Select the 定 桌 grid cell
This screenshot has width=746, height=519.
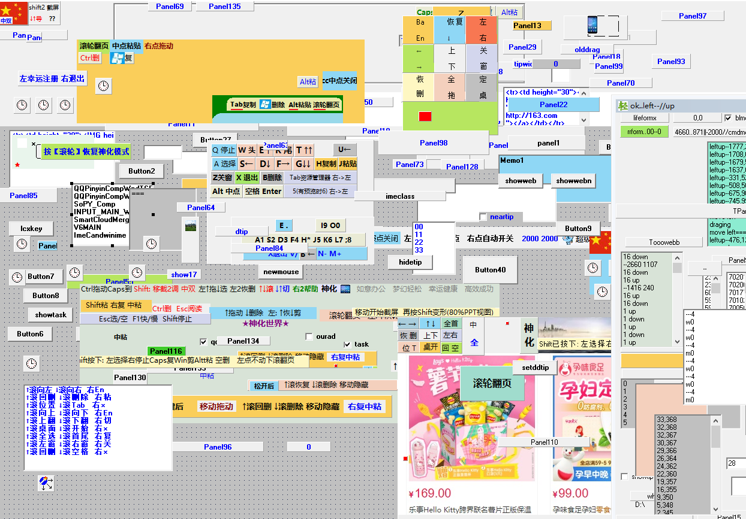483,87
